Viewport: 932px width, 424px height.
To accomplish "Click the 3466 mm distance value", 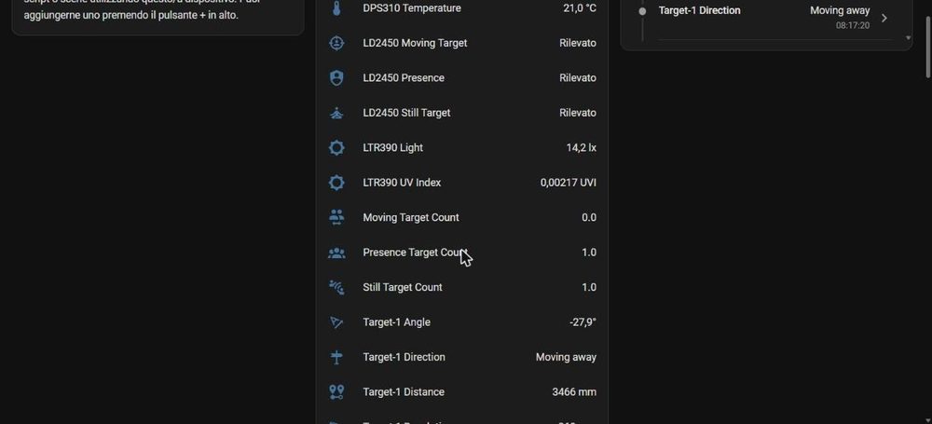I will click(x=574, y=392).
